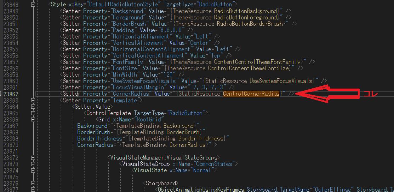Click the CommonStates name text
This screenshot has width=394, height=192.
pyautogui.click(x=214, y=164)
